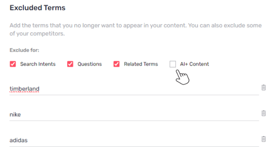
Task: Select the adidas term input field
Action: (134, 140)
